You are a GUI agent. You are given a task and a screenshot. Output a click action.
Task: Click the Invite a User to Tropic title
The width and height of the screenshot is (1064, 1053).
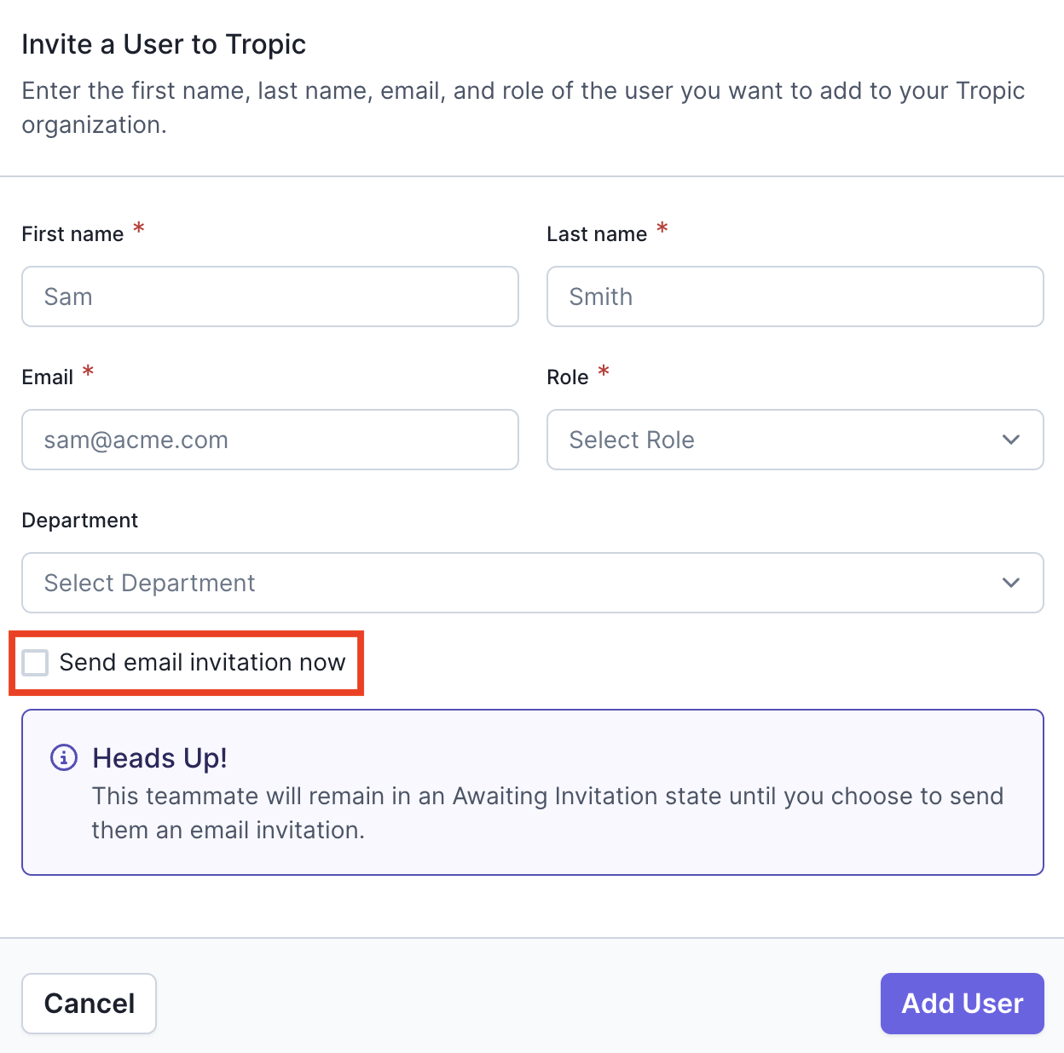pyautogui.click(x=164, y=44)
